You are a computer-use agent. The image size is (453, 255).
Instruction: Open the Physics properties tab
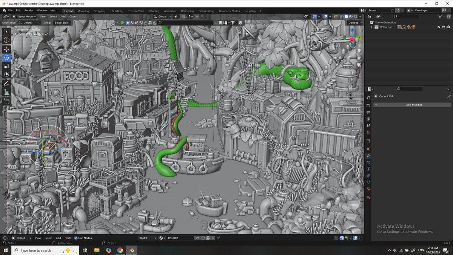(368, 169)
